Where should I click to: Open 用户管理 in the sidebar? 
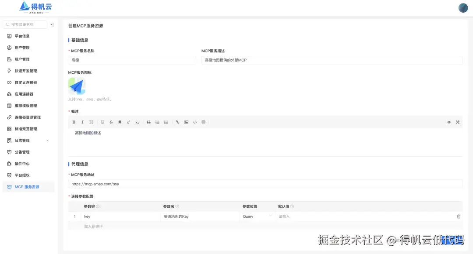tap(28, 48)
